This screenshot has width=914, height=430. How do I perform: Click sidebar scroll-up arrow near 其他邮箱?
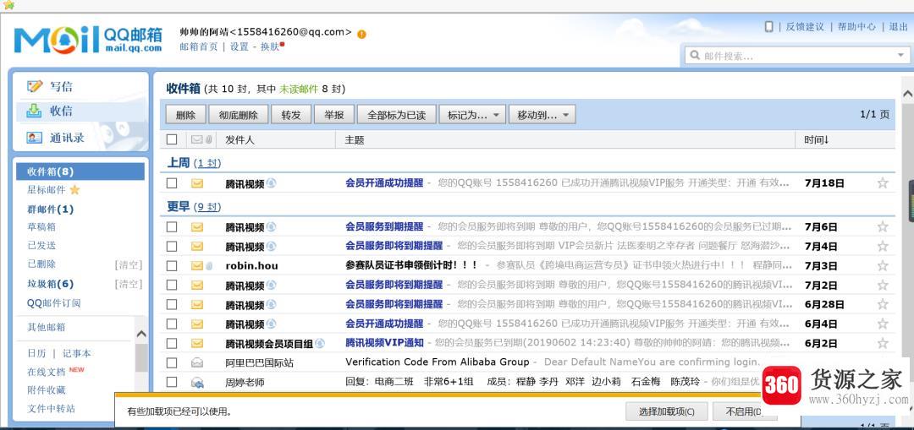click(141, 334)
